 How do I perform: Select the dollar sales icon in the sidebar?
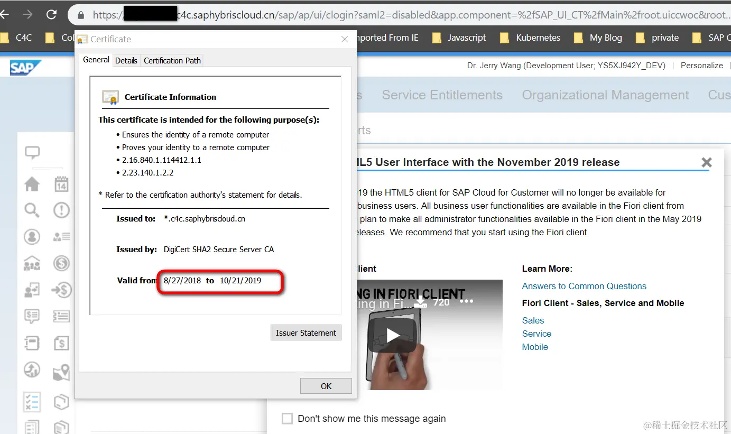pyautogui.click(x=61, y=263)
